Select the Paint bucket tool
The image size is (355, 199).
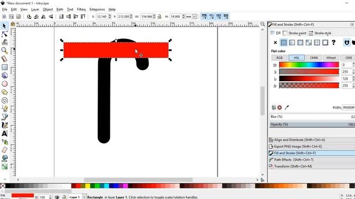[x=4, y=159]
